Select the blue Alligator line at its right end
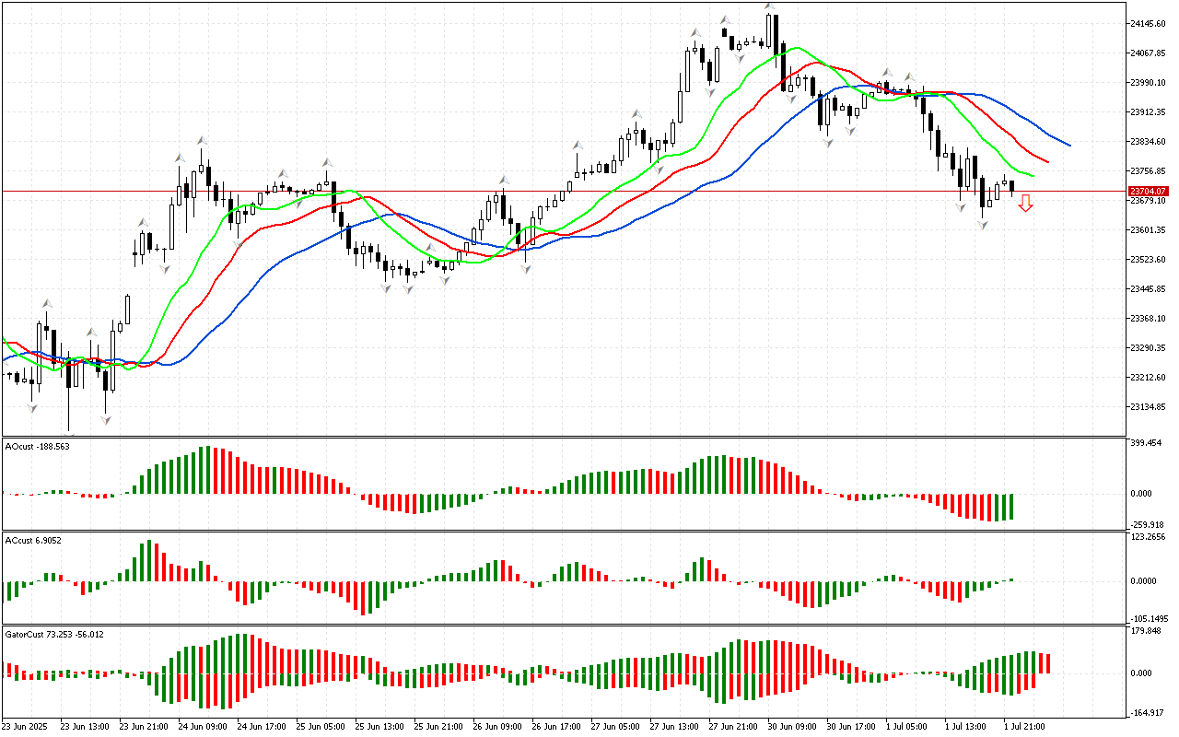Screen dimensions: 1179x737 [1068, 145]
